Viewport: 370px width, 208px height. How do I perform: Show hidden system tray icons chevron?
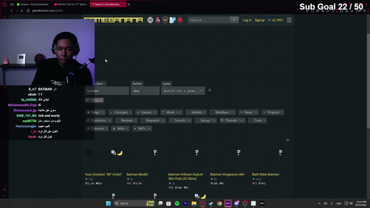(x=319, y=203)
